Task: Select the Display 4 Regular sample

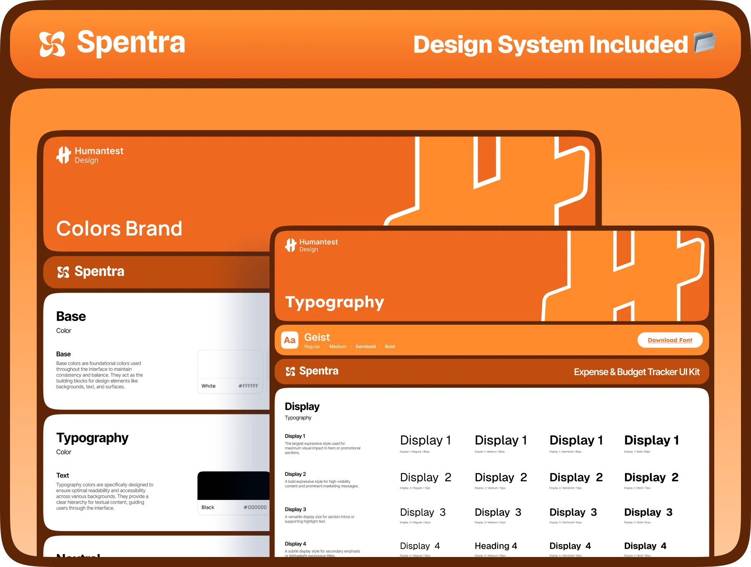Action: (420, 546)
